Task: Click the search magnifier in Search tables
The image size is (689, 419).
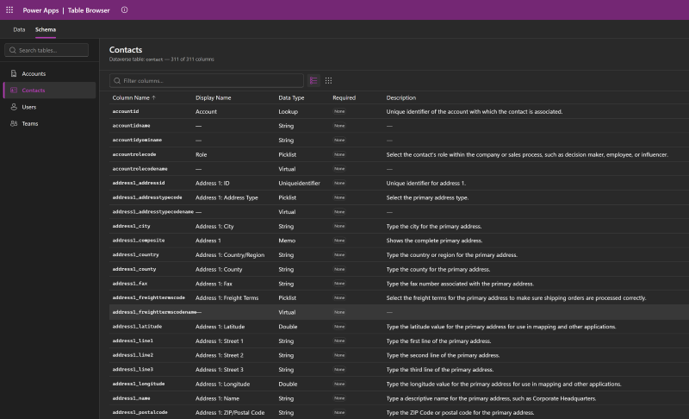Action: [13, 50]
